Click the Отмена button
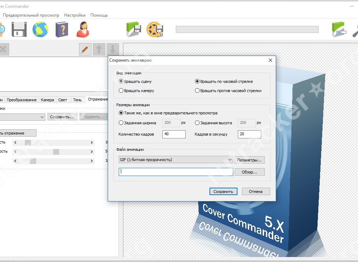Screen dimensions: 358x262 (x=256, y=192)
